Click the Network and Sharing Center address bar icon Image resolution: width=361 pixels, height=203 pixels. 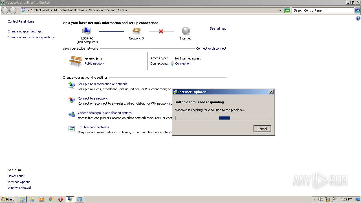point(23,10)
